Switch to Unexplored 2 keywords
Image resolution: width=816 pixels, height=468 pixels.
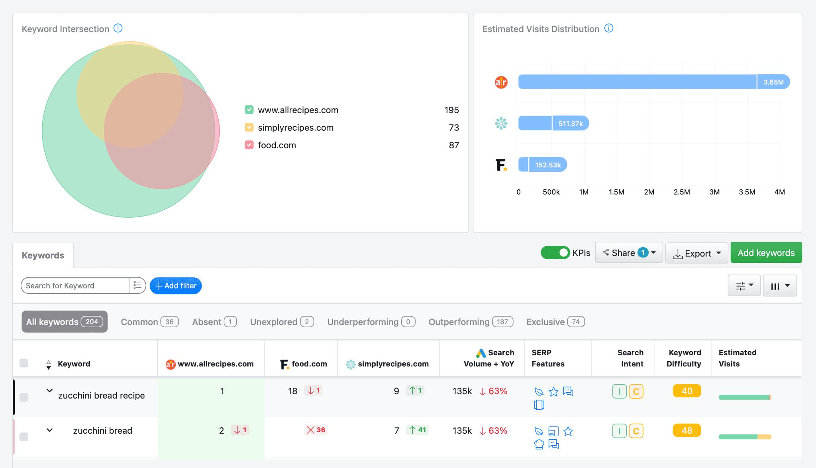click(282, 322)
